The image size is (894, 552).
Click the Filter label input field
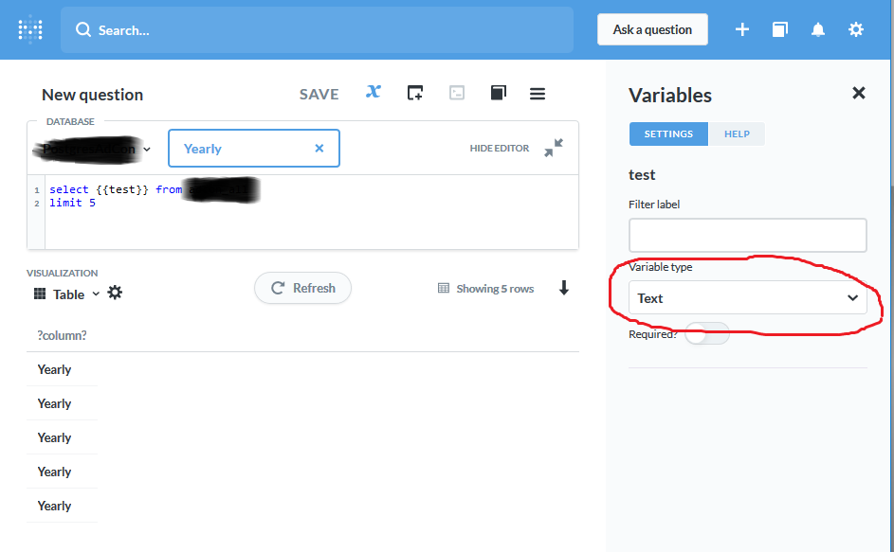(x=747, y=235)
